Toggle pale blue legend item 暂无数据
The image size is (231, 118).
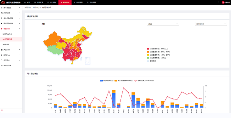tap(152, 61)
